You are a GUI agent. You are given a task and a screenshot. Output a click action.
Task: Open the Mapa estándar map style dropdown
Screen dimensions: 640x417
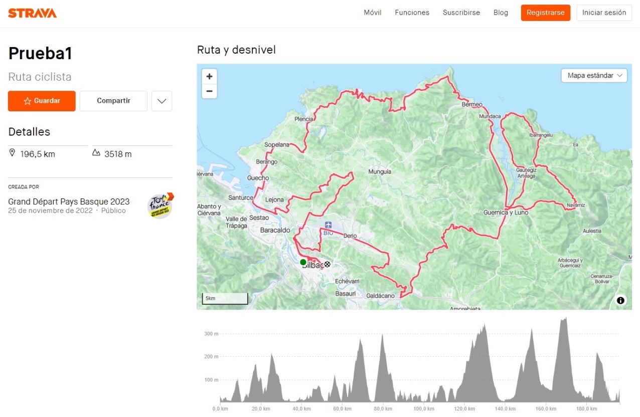click(594, 76)
